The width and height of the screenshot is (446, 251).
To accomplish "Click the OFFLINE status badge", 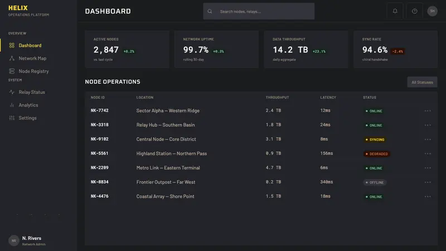I will tap(375, 182).
